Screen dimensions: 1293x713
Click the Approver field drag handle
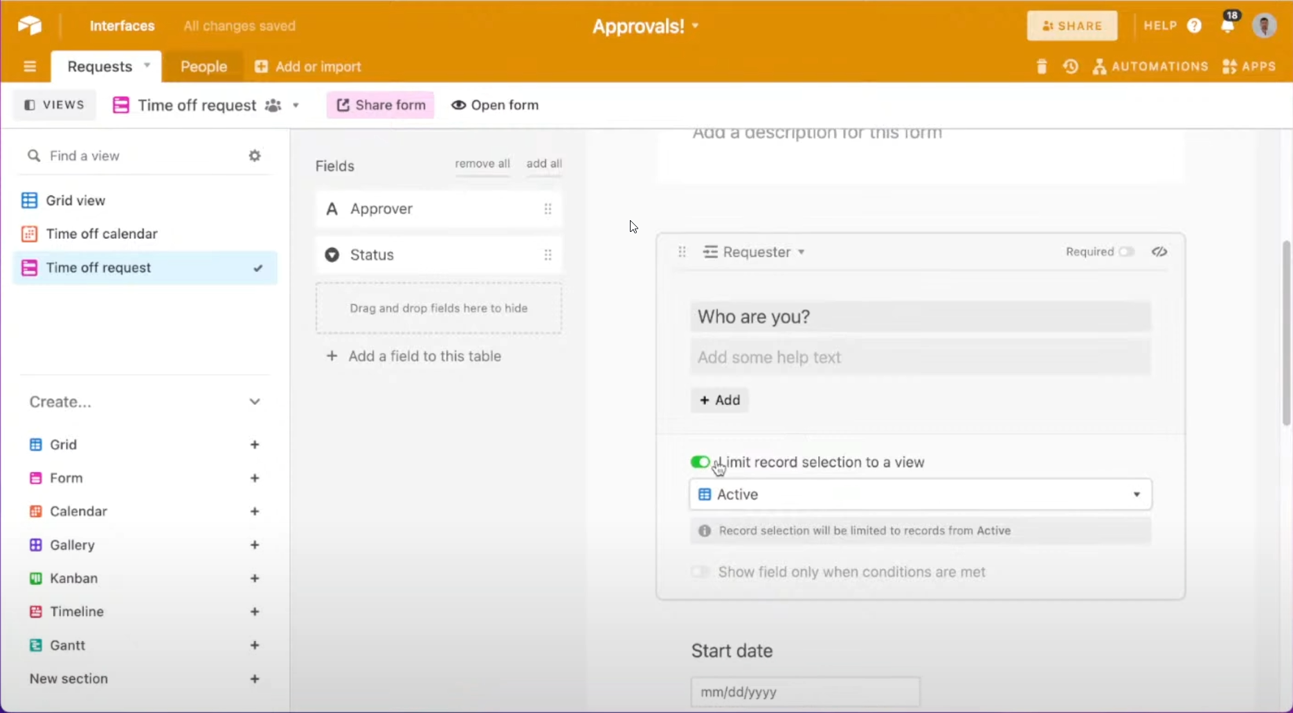[x=548, y=209]
